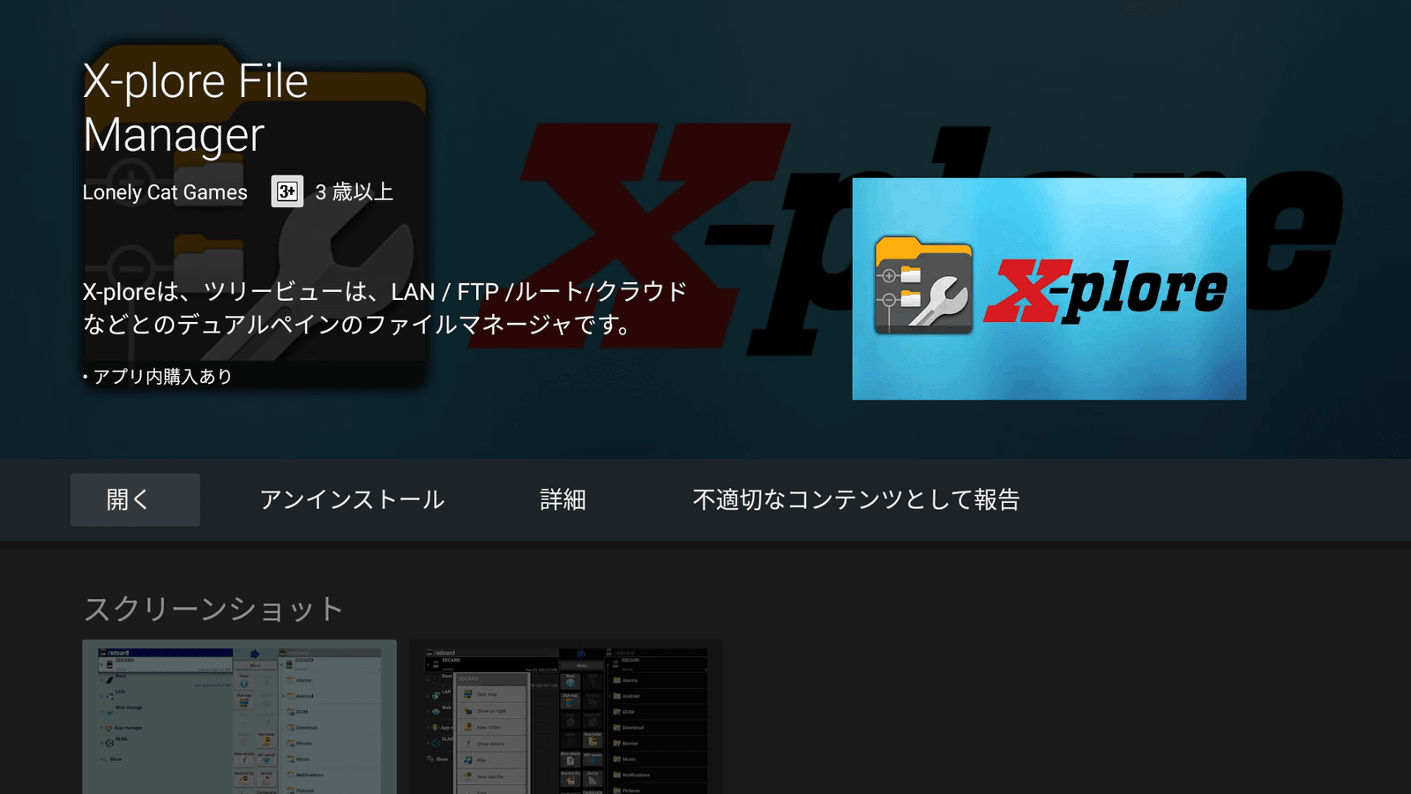This screenshot has width=1411, height=794.
Task: Click the folder-and-wrench app icon in the banner
Action: click(922, 287)
